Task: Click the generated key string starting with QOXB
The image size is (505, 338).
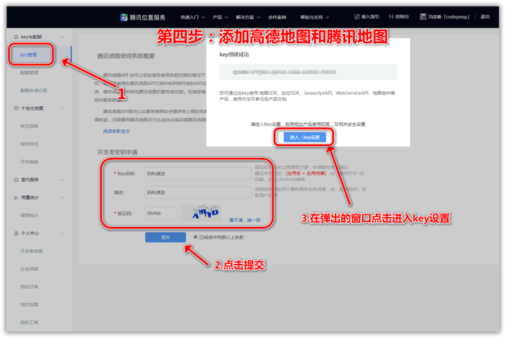Action: coord(284,72)
